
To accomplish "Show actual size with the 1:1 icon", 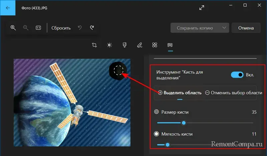I will 38,28.
